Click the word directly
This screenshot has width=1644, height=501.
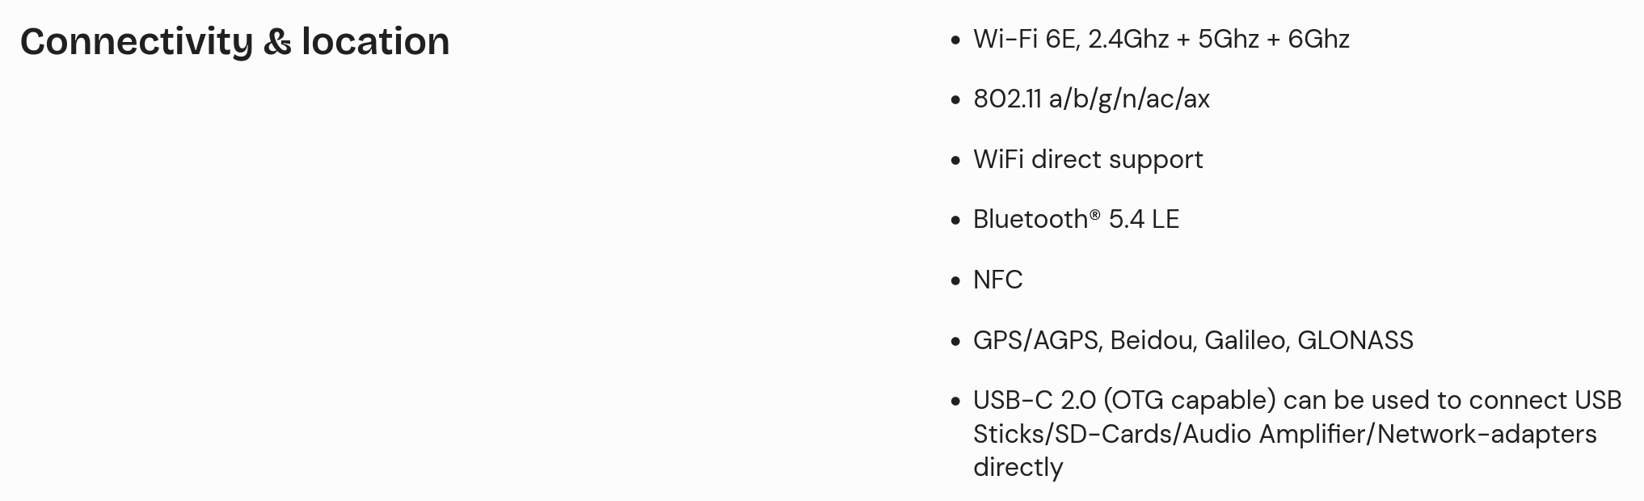(1018, 468)
